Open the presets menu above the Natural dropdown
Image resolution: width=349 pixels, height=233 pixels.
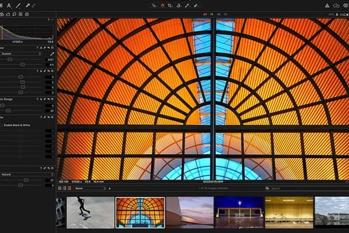pyautogui.click(x=52, y=168)
